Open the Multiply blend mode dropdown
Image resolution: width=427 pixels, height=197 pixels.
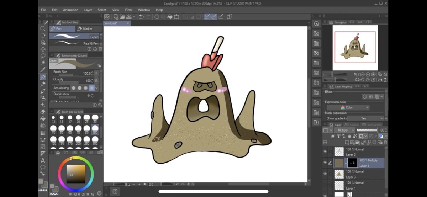(344, 131)
